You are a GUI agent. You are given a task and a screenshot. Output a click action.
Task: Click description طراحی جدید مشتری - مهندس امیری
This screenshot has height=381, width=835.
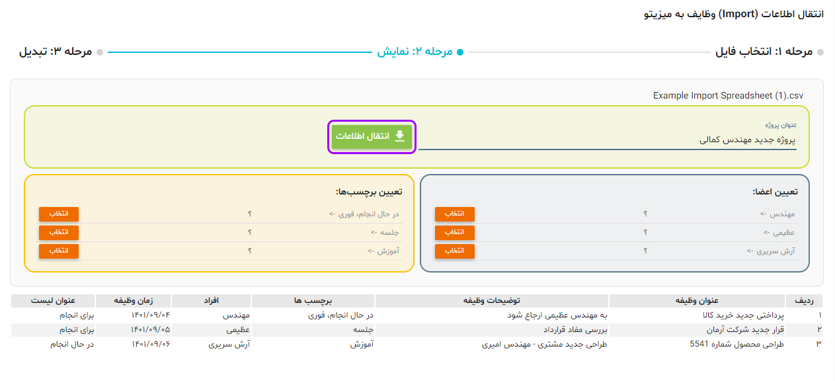(x=545, y=344)
